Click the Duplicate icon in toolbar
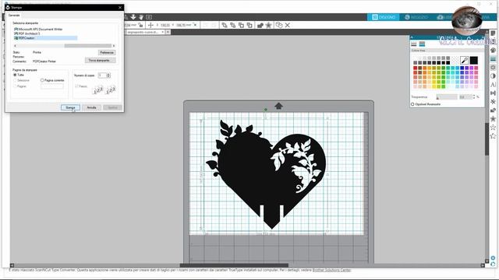Image resolution: width=499 pixels, height=280 pixels. pyautogui.click(x=279, y=25)
